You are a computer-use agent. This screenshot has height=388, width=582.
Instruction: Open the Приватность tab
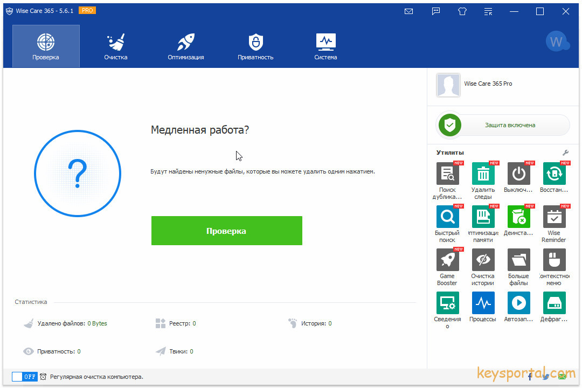pyautogui.click(x=255, y=46)
